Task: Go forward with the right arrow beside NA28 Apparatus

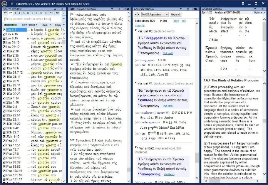Action: 139,15
